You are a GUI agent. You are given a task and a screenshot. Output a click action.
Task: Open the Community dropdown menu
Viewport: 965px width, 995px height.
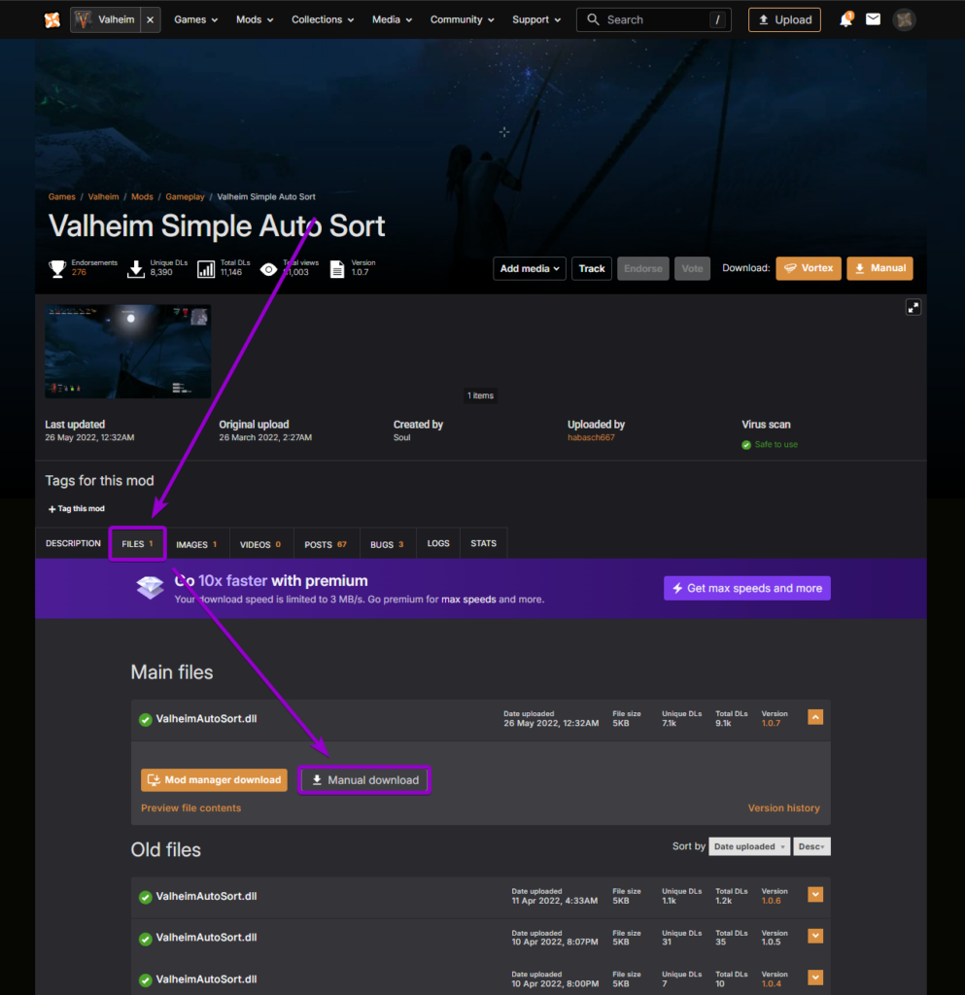click(462, 19)
